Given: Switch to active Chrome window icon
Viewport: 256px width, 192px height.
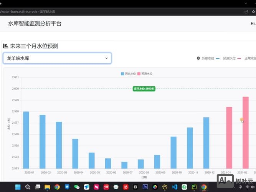Looking at the screenshot, I should (x=204, y=187).
